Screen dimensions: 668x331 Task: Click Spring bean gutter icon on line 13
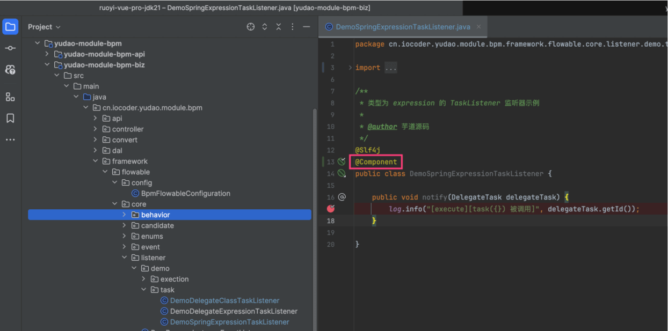(342, 161)
